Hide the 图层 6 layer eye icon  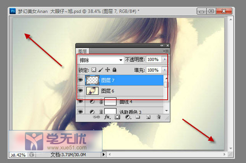[81, 90]
